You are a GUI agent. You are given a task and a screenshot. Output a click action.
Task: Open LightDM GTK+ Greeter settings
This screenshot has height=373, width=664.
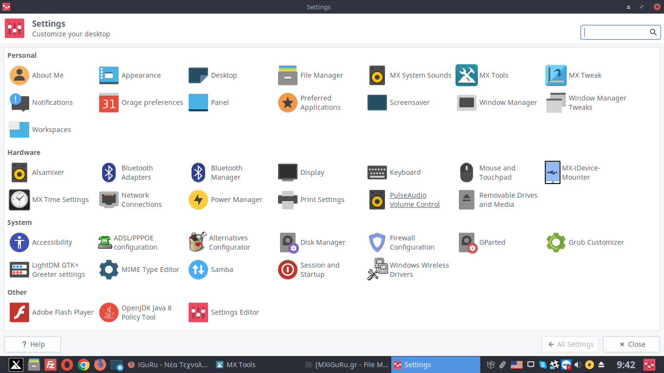tap(47, 270)
